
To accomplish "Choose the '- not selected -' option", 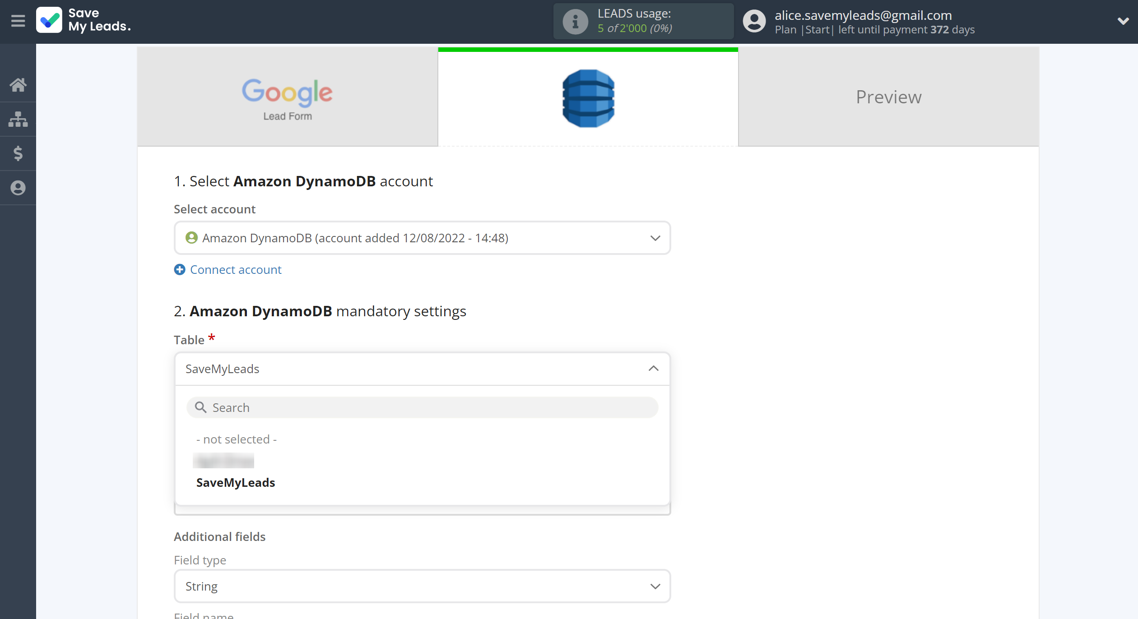I will tap(237, 439).
